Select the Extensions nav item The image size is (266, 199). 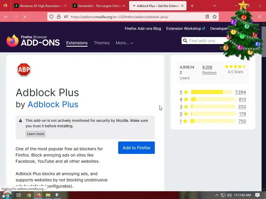[x=77, y=43]
